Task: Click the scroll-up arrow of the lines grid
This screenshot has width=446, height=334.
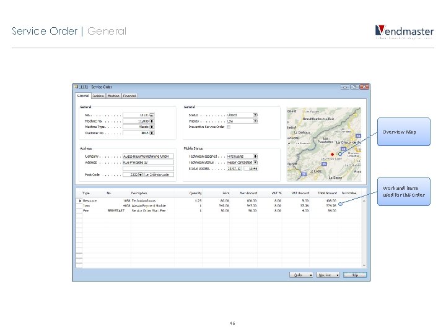Action: coord(364,201)
